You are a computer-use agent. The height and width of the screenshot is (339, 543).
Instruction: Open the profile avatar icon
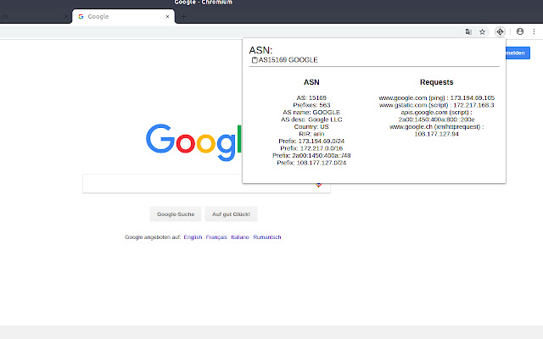point(520,31)
